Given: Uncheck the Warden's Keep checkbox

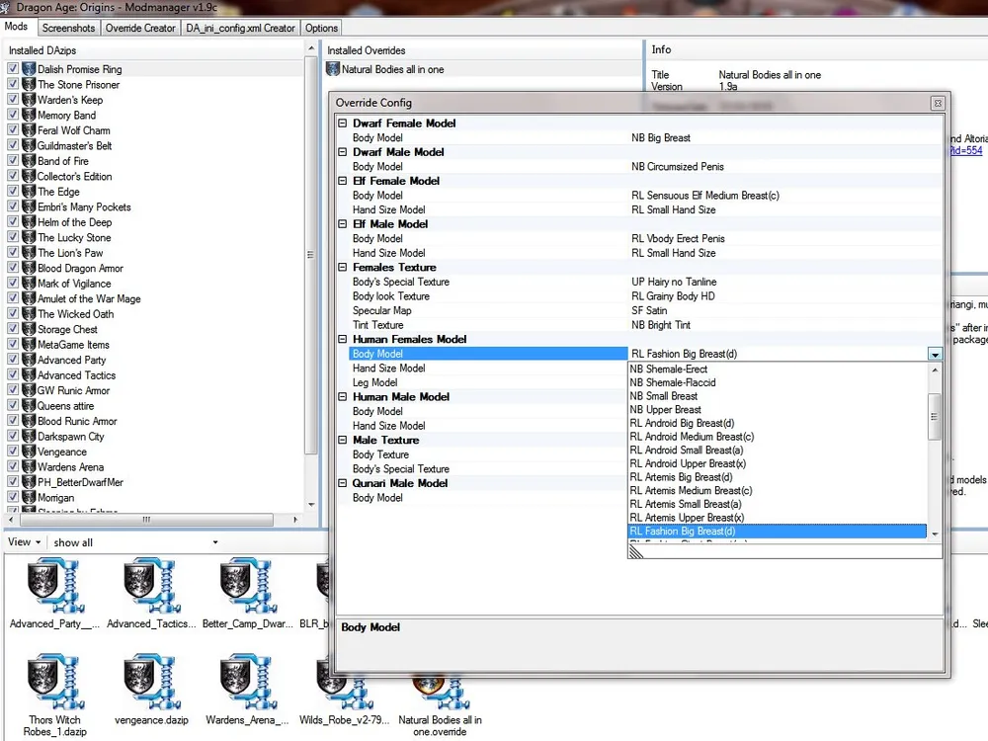Looking at the screenshot, I should (13, 100).
